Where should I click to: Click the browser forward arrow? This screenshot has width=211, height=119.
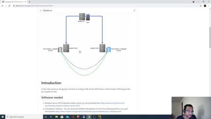coord(6,6)
